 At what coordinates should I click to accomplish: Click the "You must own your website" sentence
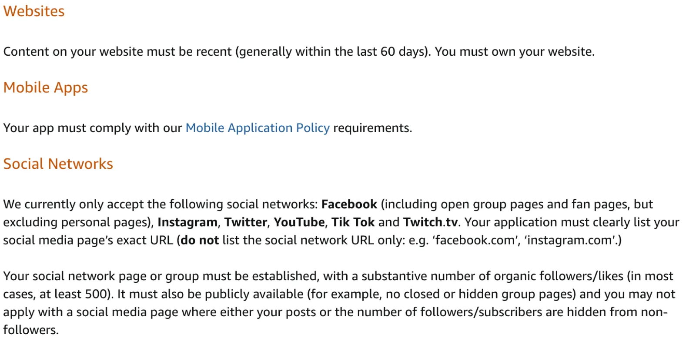coord(515,52)
